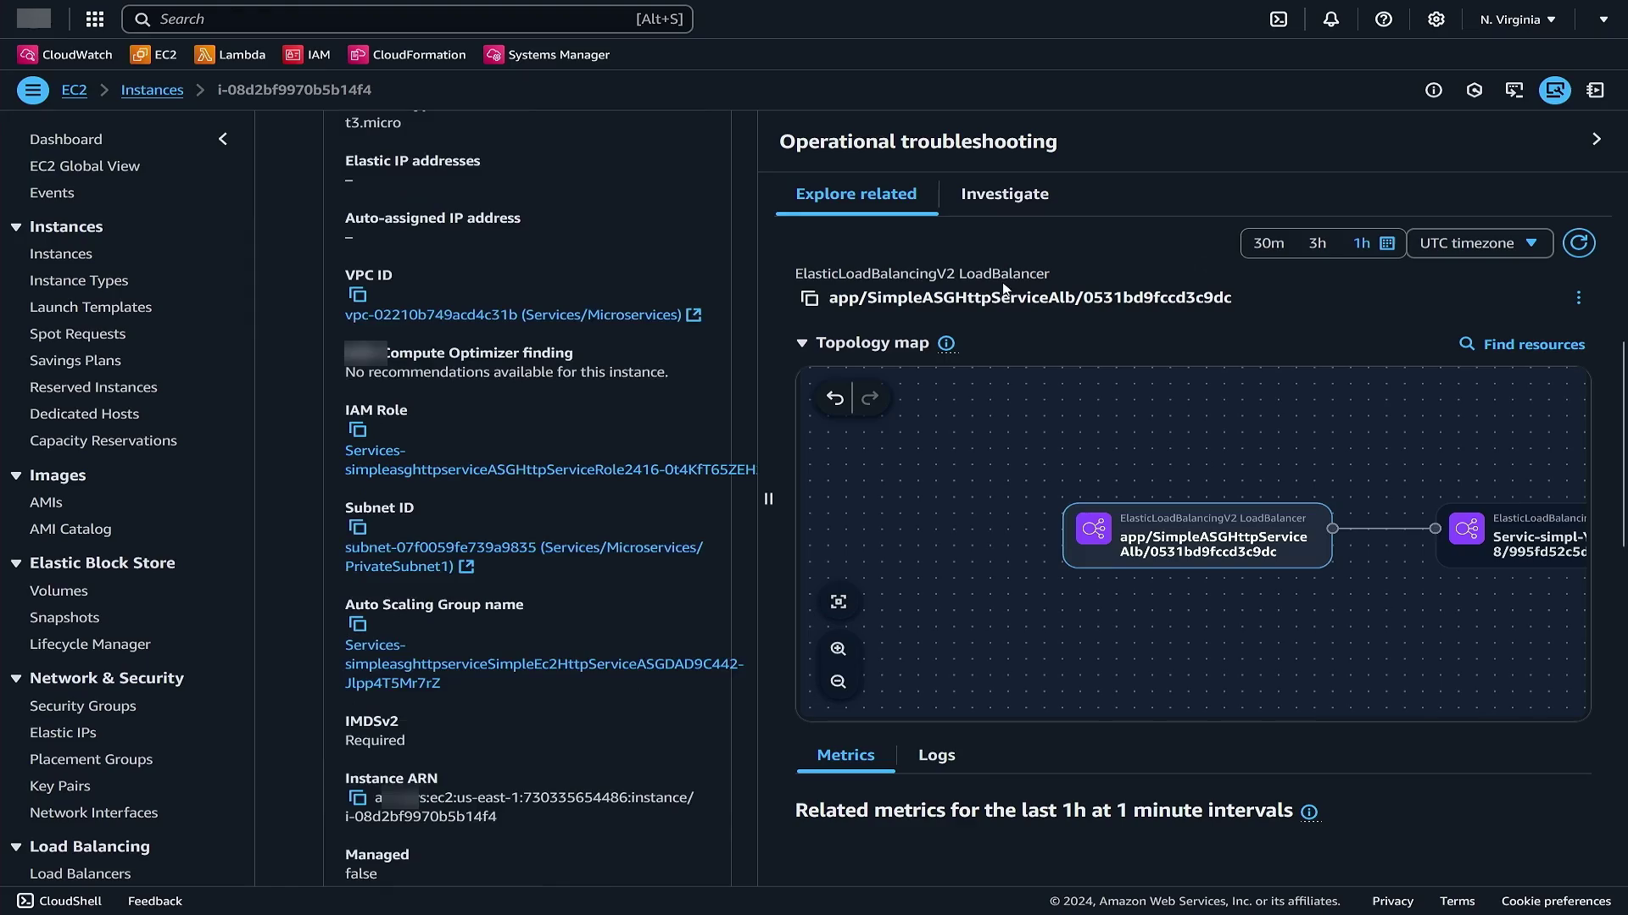1628x915 pixels.
Task: Open the N. Virginia region dropdown
Action: (1518, 19)
